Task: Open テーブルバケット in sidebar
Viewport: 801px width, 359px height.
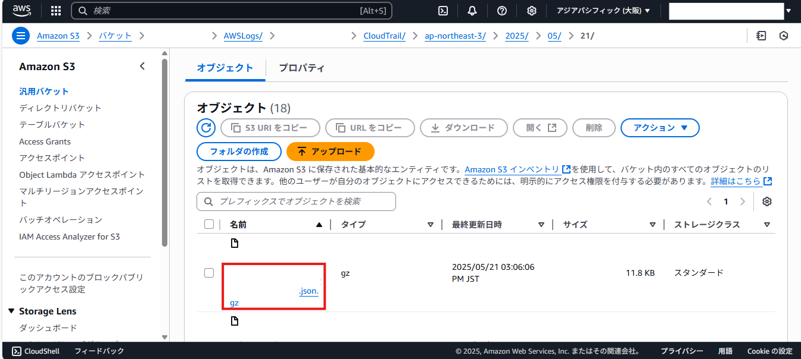Action: (52, 124)
